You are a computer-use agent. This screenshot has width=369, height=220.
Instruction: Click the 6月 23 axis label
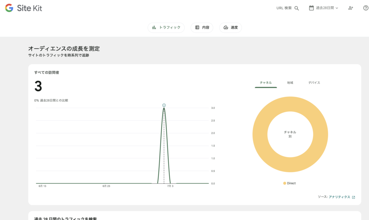[x=106, y=186]
